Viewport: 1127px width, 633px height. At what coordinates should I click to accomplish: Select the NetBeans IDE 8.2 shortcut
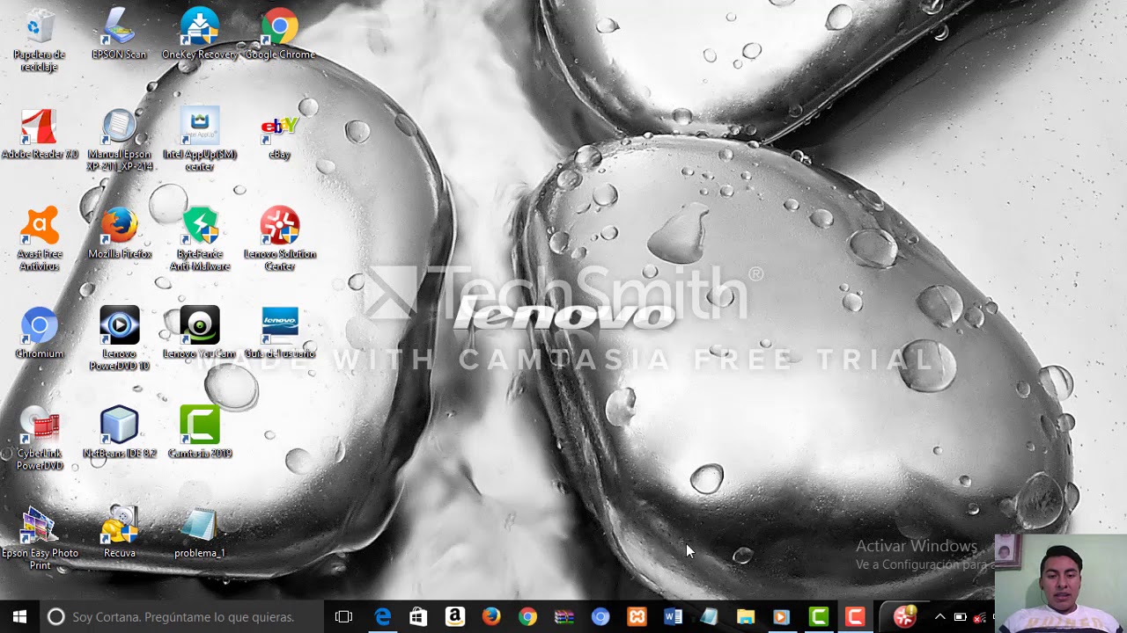click(120, 433)
